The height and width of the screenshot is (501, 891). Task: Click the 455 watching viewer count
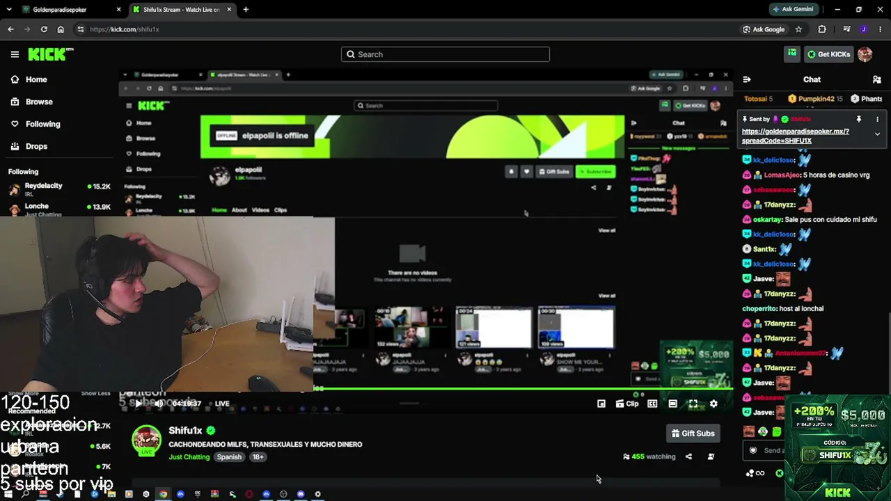click(x=649, y=456)
